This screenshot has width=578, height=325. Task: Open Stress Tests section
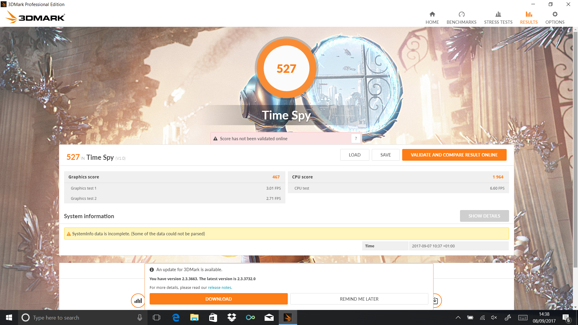pos(498,18)
